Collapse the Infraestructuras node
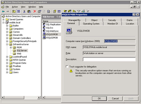The image size is (141, 104). (7, 44)
